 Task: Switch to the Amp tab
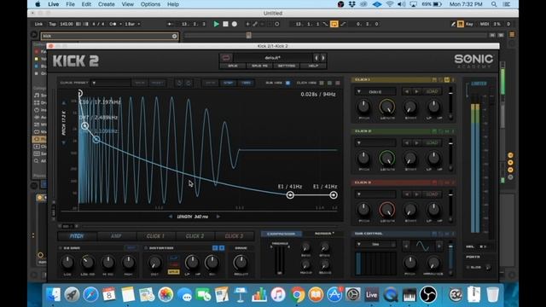(116, 236)
